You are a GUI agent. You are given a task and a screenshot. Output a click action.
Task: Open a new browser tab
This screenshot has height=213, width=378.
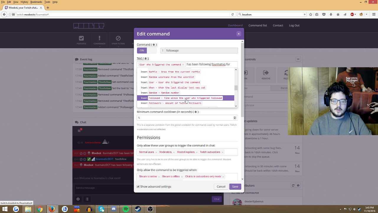click(48, 8)
